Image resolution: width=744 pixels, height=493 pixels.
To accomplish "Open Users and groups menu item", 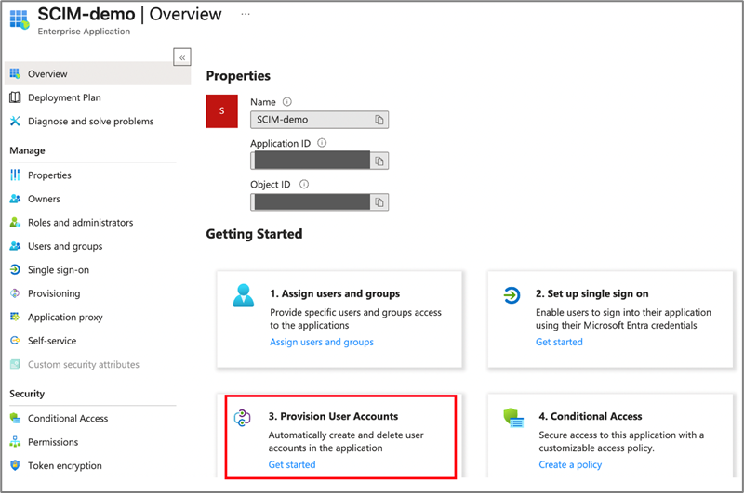I will 65,246.
